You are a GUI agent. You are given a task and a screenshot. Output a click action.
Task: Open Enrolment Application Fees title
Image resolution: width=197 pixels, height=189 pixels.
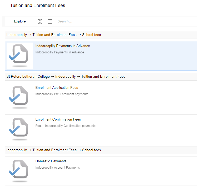point(57,87)
